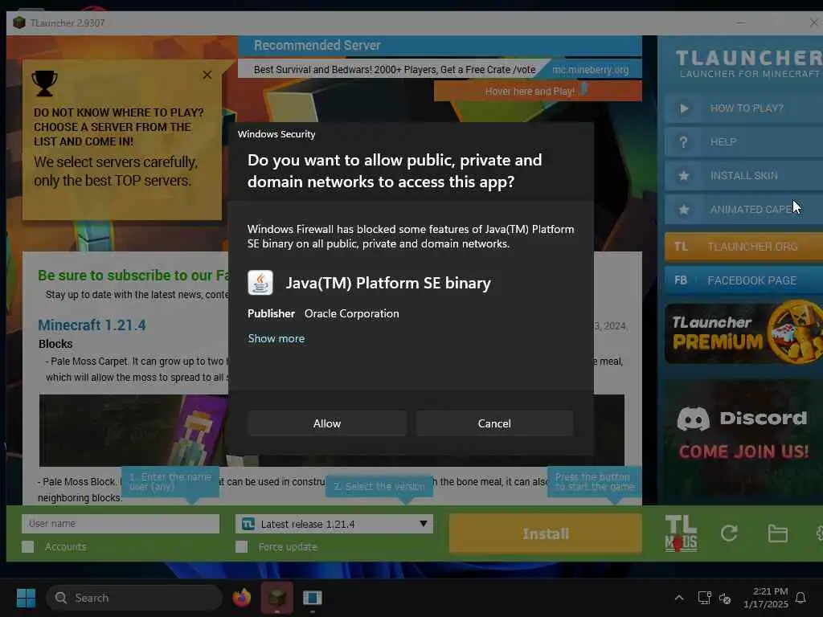The width and height of the screenshot is (823, 617).
Task: Click the Oracle Corporation publisher text
Action: click(352, 313)
